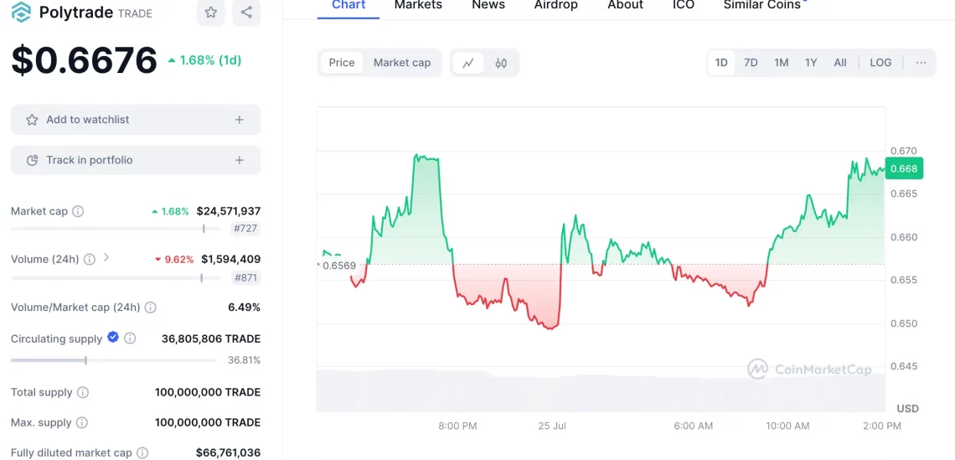Open Circulating supply info icon
Image resolution: width=955 pixels, height=460 pixels.
coord(130,339)
